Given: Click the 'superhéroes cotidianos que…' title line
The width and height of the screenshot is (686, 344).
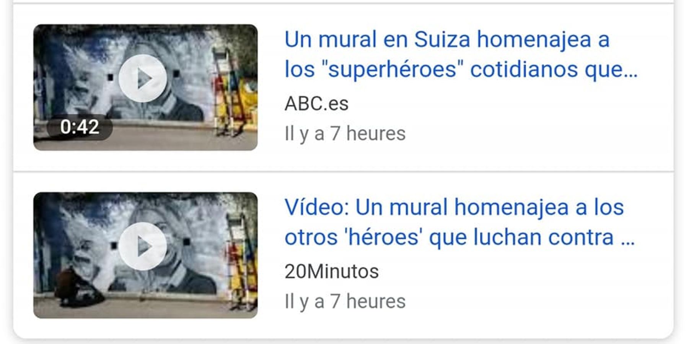Looking at the screenshot, I should click(x=461, y=70).
